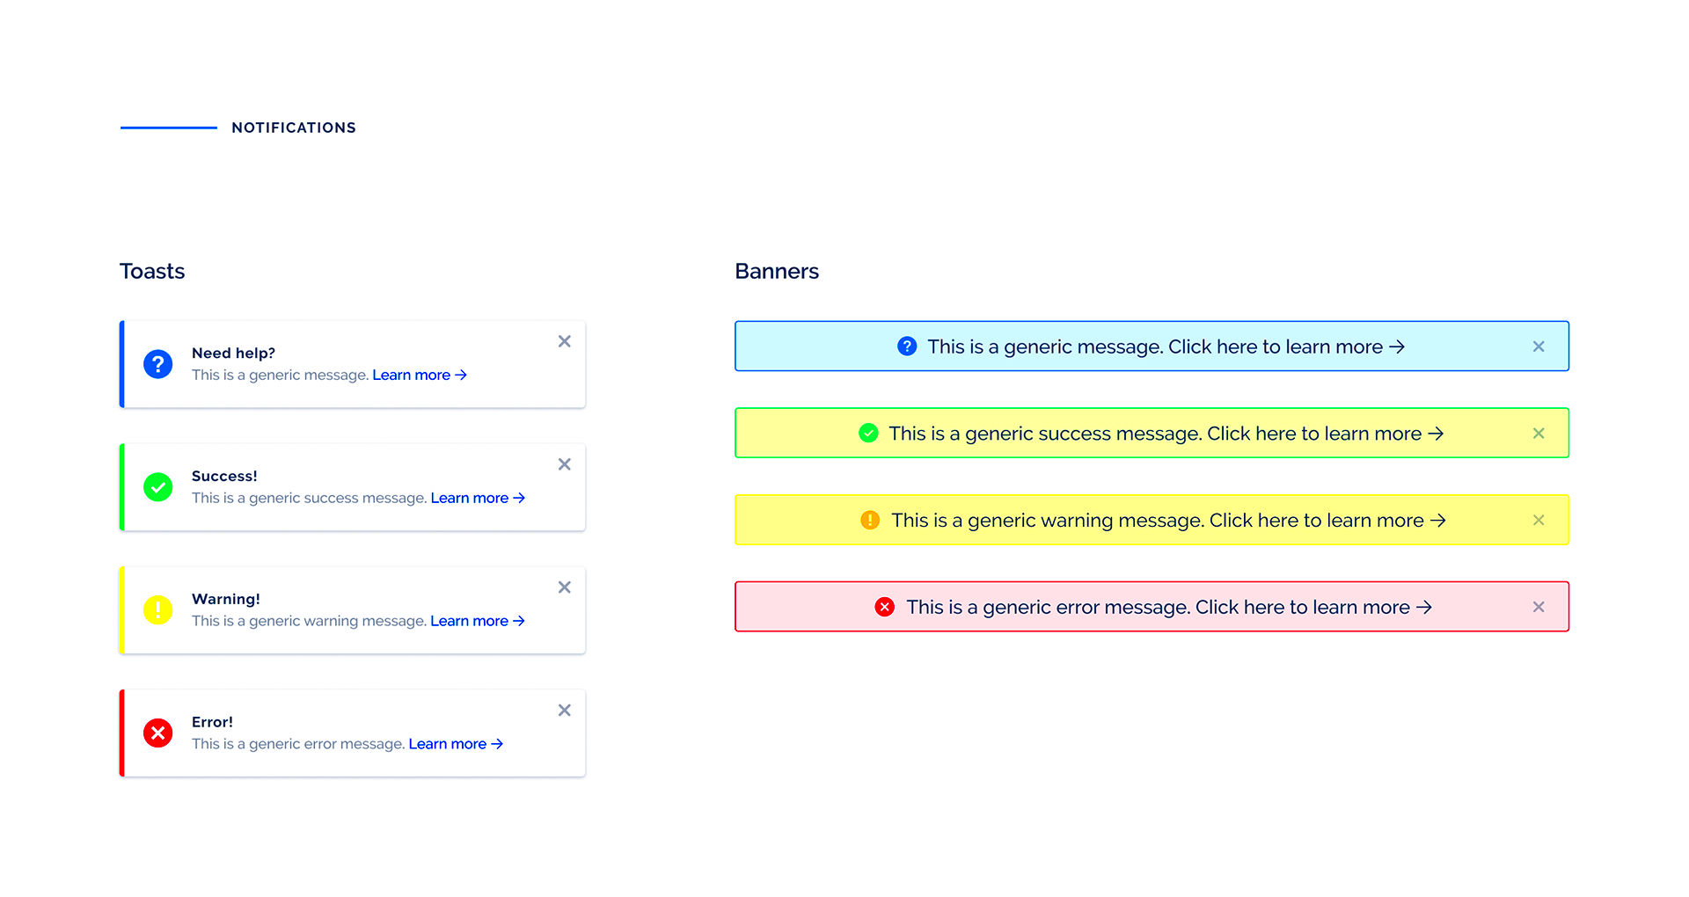
Task: Click the blue question mark icon in Need help toast
Action: [x=158, y=364]
